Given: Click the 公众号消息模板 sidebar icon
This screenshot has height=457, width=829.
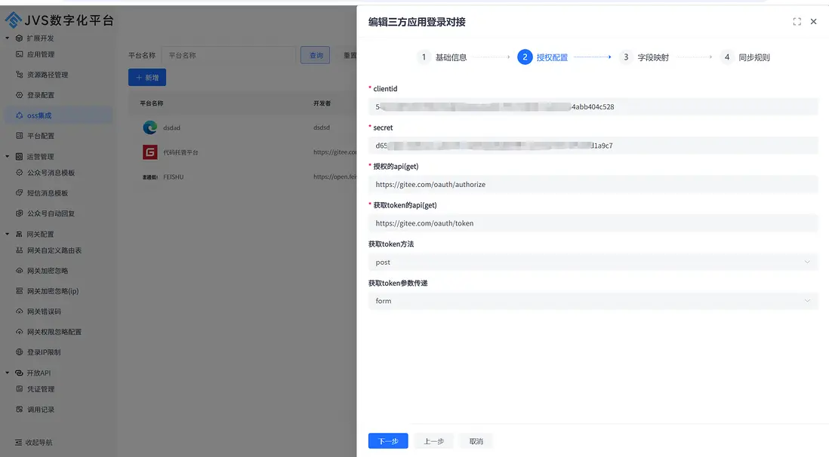Looking at the screenshot, I should point(20,173).
